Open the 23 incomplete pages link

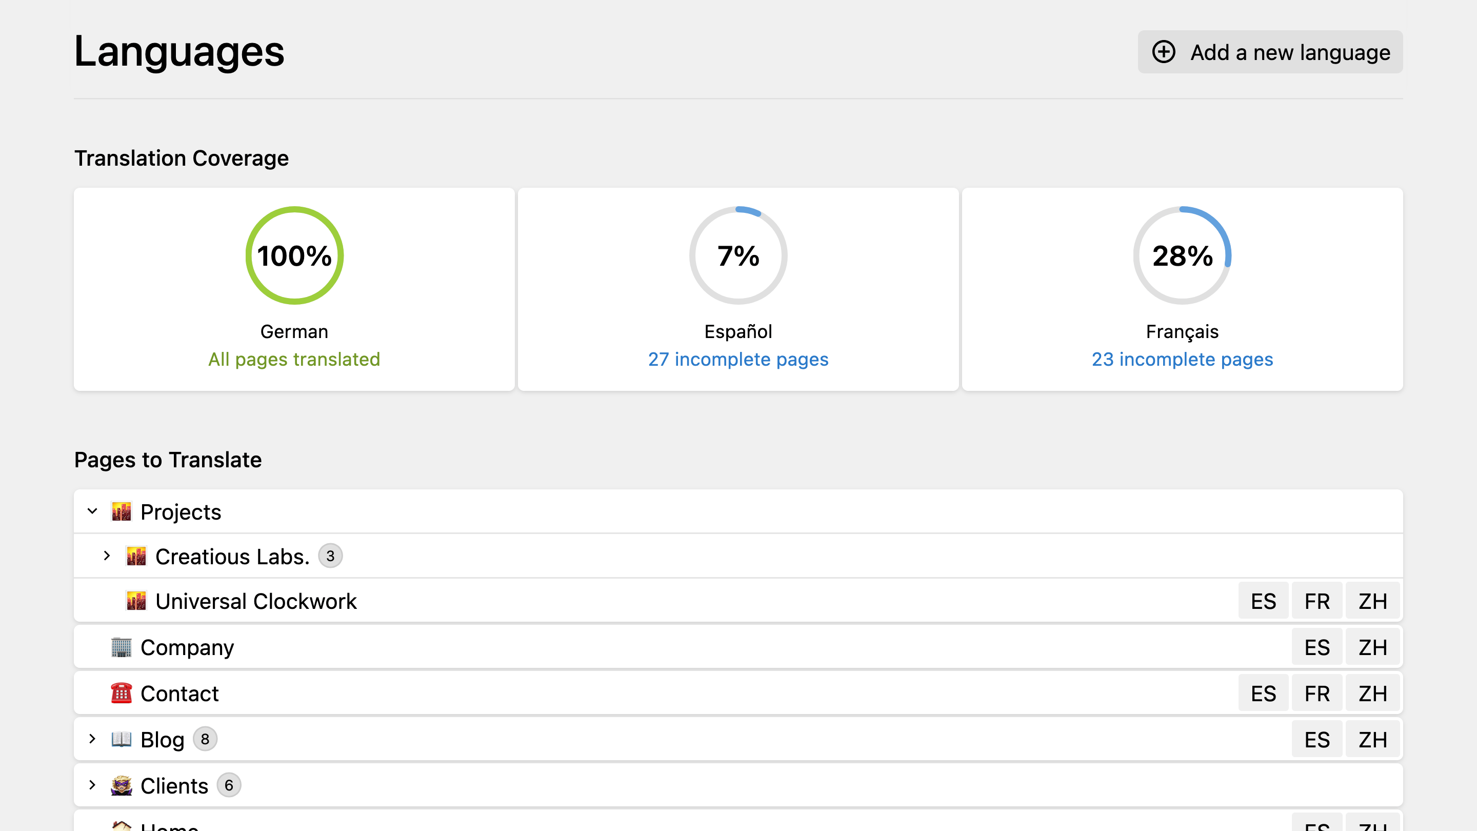tap(1182, 360)
